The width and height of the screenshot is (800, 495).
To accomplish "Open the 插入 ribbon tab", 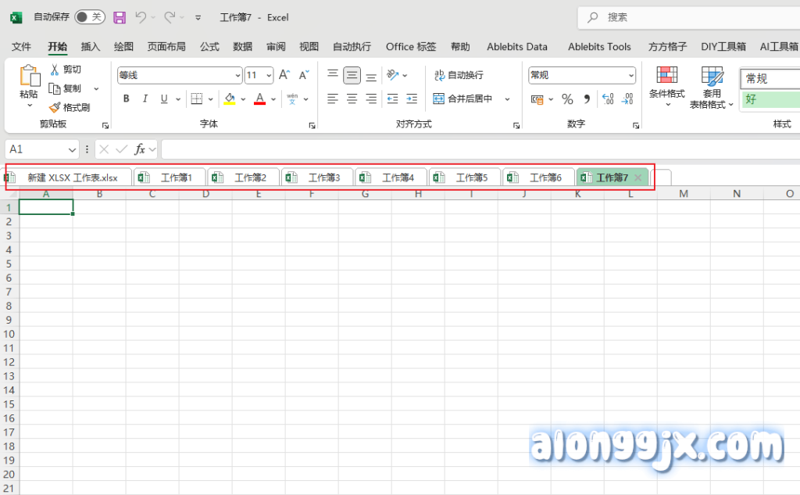I will [91, 47].
